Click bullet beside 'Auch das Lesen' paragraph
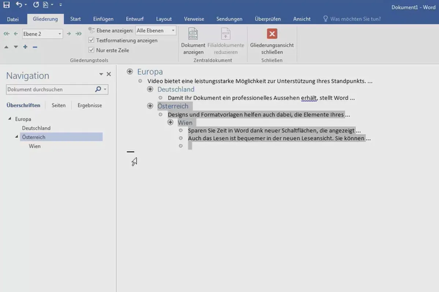 point(181,138)
